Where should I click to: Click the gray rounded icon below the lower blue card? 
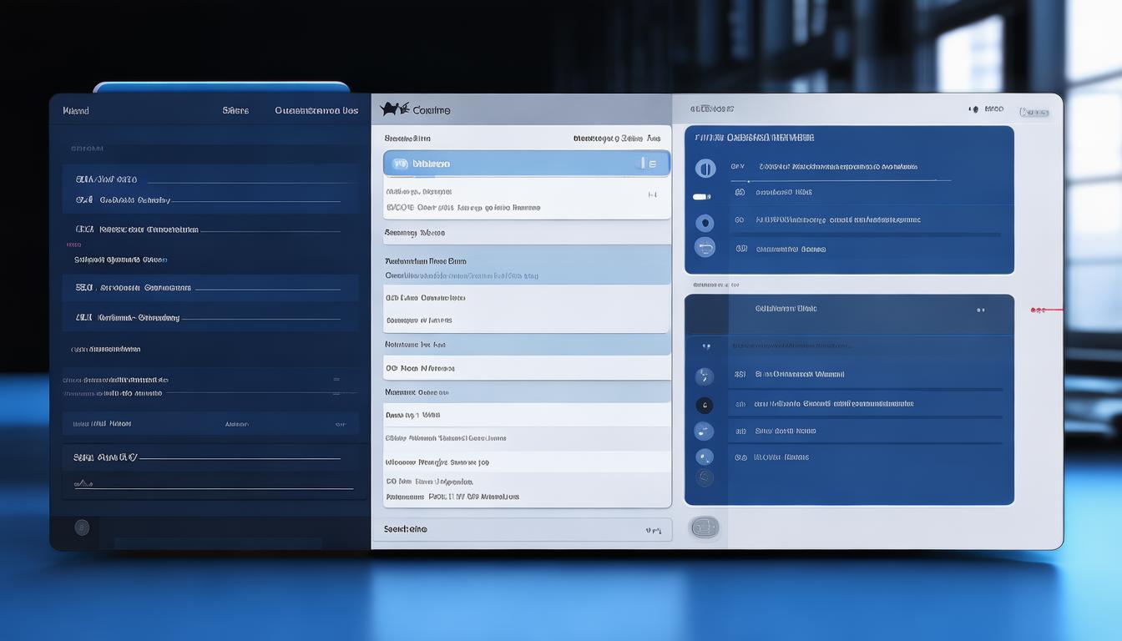(705, 527)
